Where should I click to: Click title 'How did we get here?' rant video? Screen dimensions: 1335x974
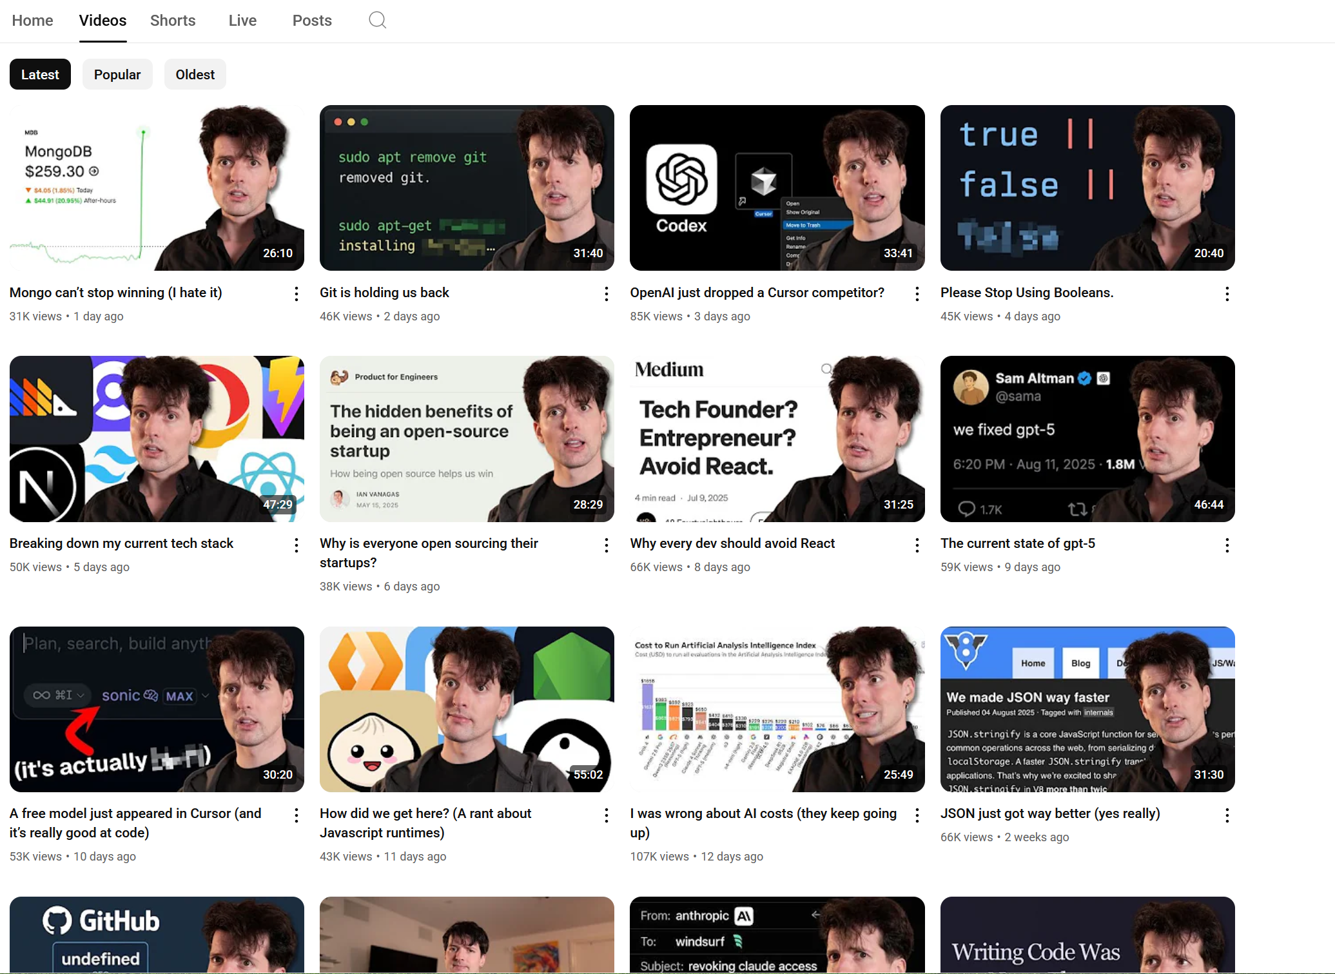click(425, 823)
